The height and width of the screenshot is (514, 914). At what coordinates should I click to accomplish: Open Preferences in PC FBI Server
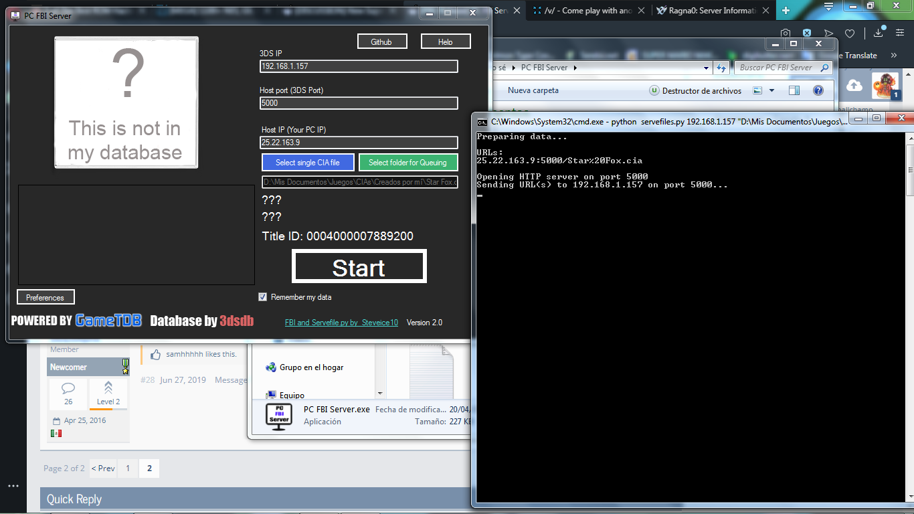click(45, 297)
